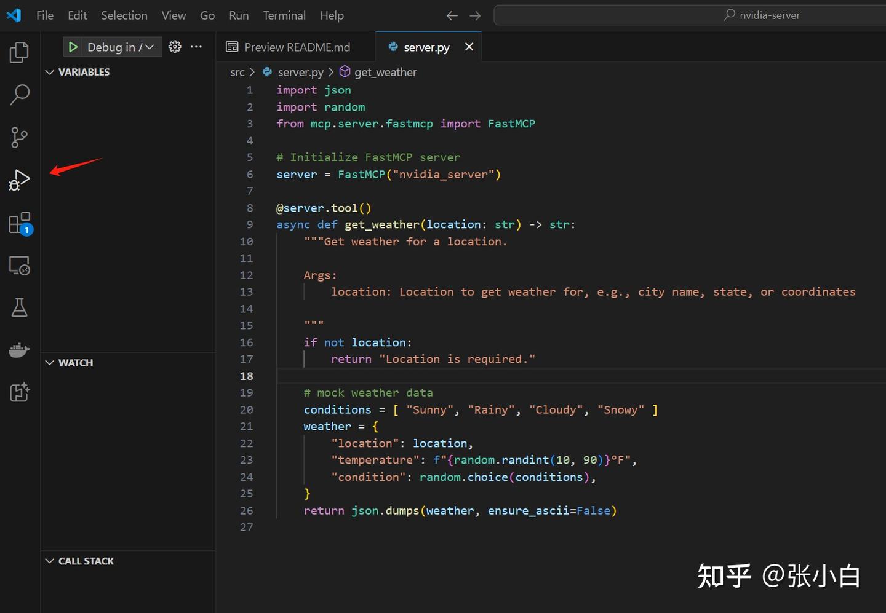886x613 pixels.
Task: Click the '@server.tool()' decorator line
Action: [324, 208]
